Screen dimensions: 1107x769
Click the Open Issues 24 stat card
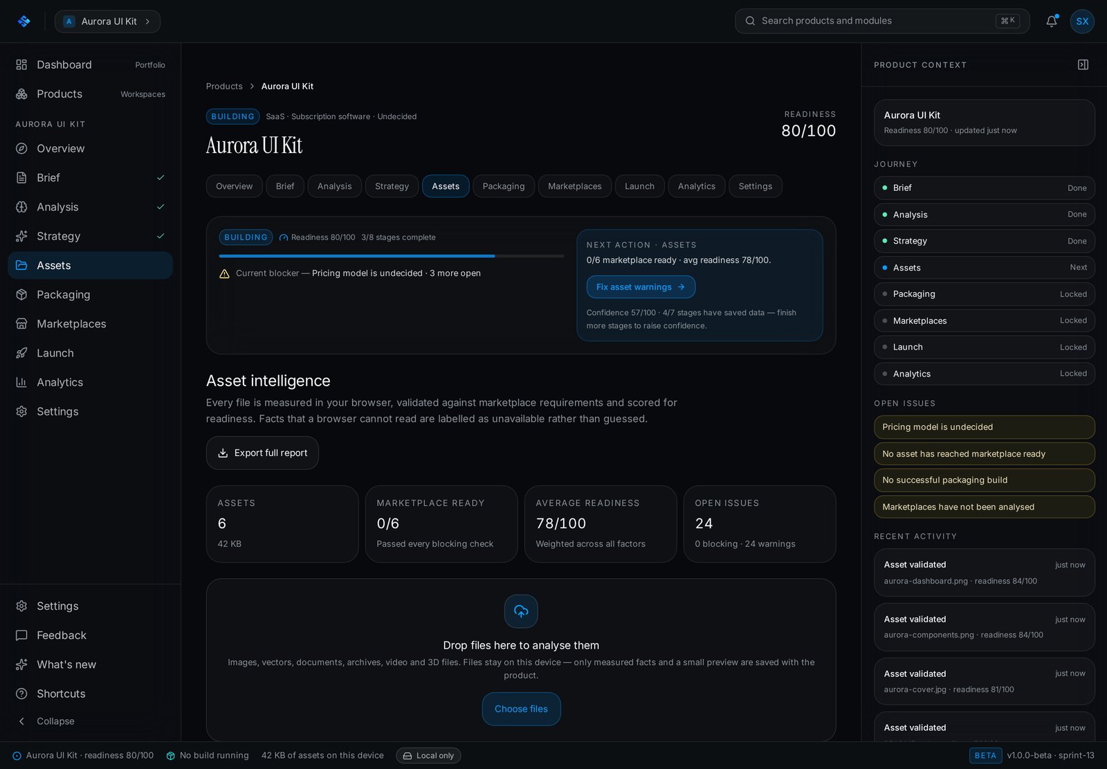coord(760,524)
